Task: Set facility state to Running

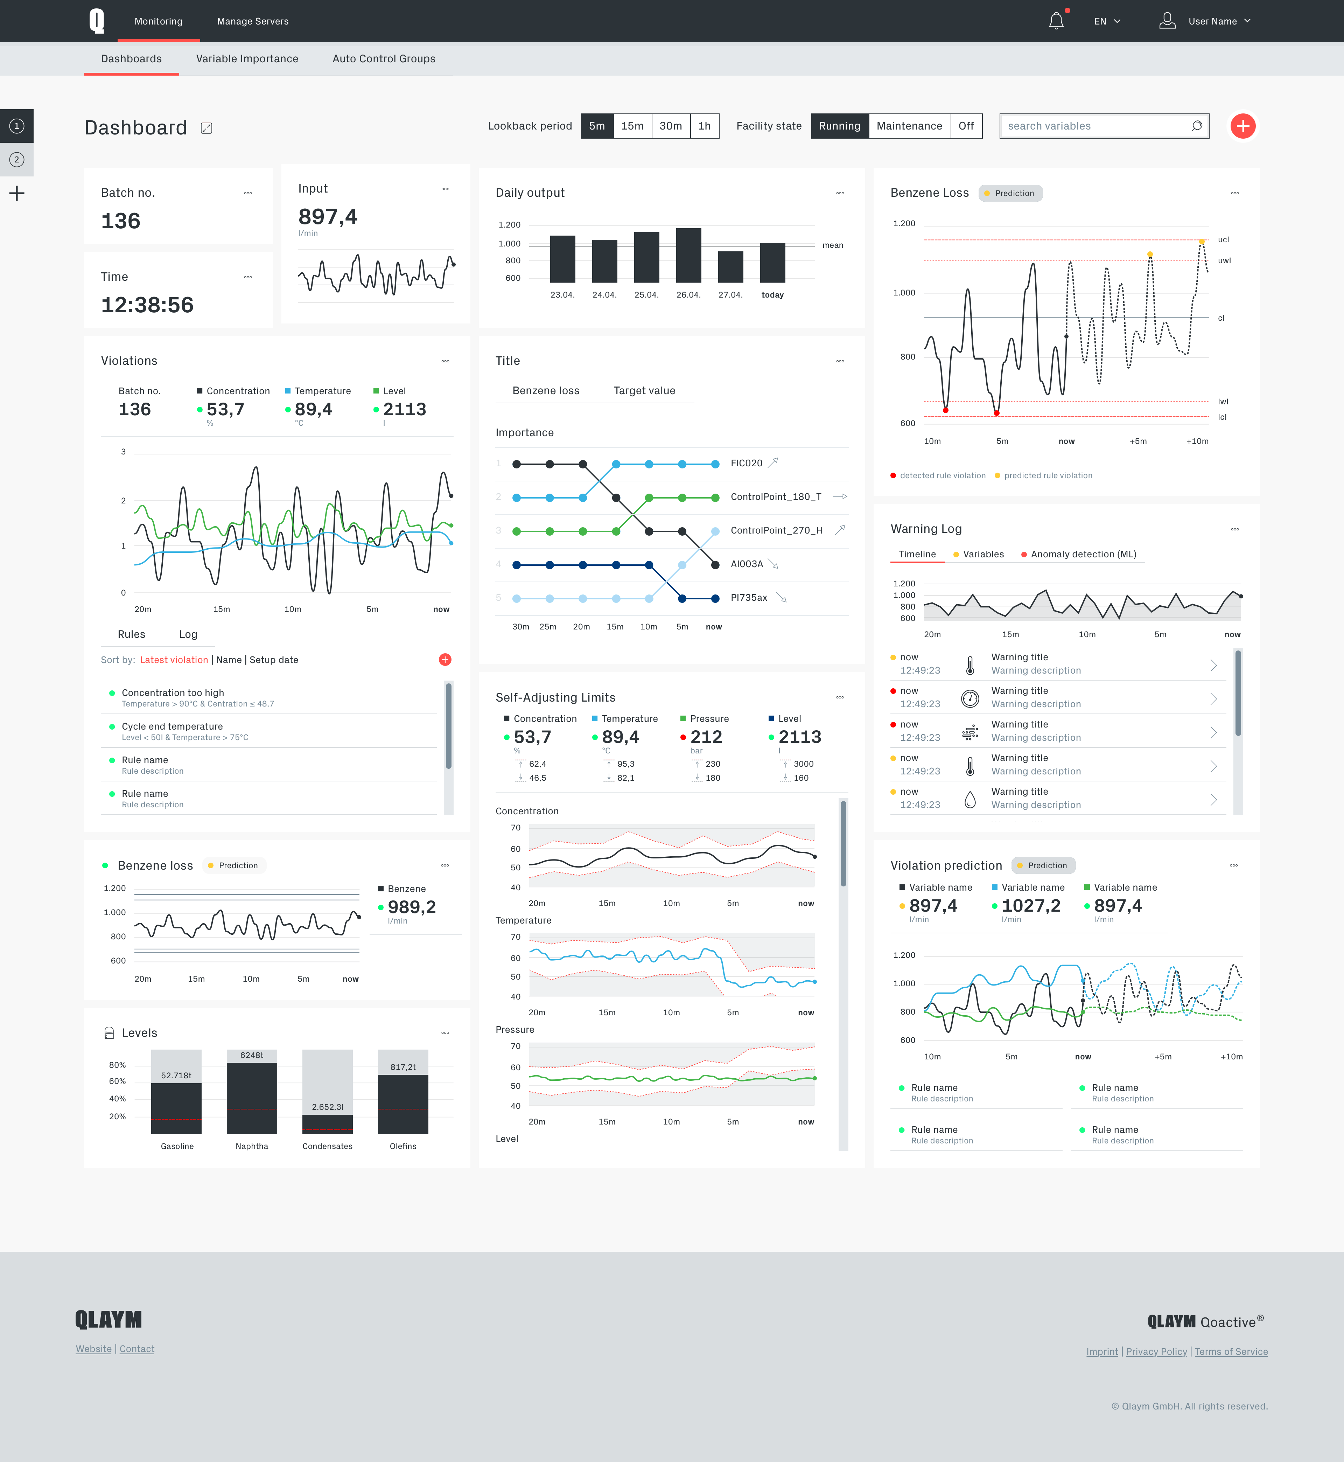Action: tap(839, 126)
